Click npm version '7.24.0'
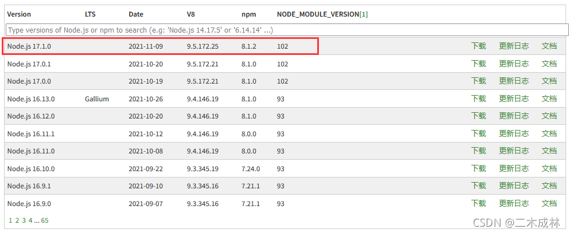The width and height of the screenshot is (569, 233). (251, 168)
